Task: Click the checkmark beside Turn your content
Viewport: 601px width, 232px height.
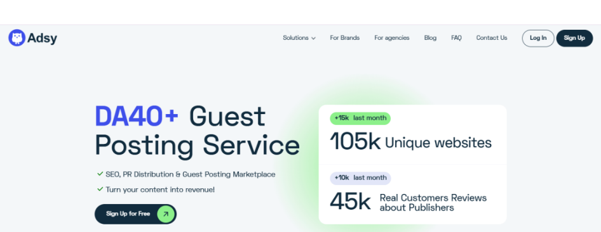Action: (x=100, y=189)
